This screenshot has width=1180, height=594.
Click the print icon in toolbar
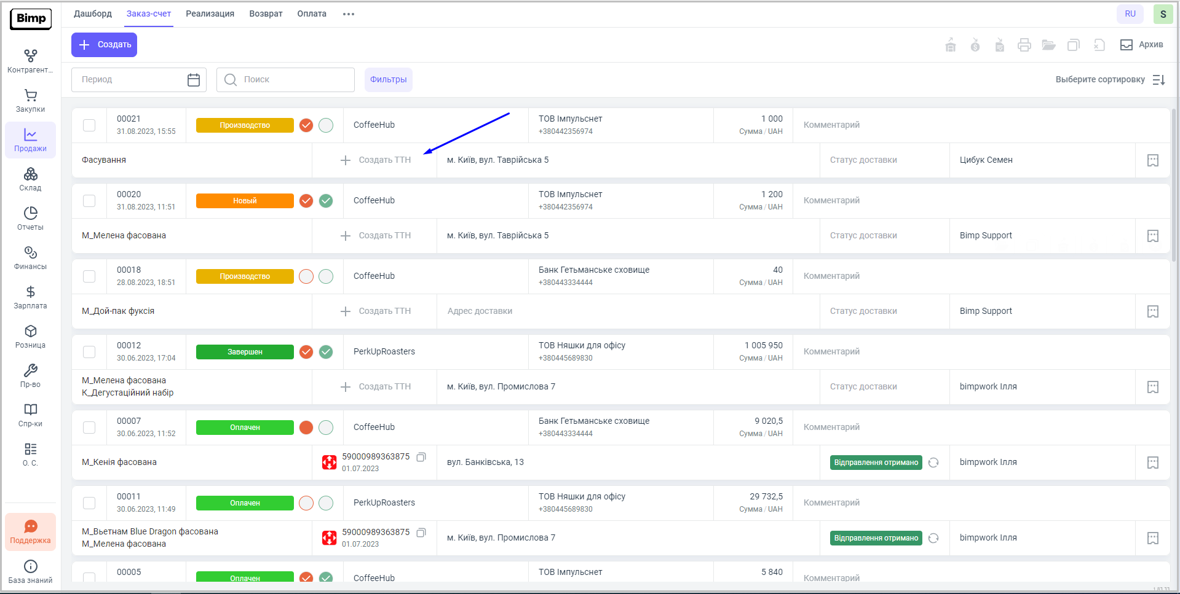pyautogui.click(x=1024, y=45)
